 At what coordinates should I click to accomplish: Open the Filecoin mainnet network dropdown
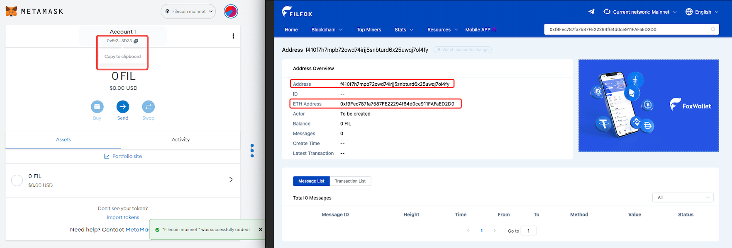(x=188, y=12)
